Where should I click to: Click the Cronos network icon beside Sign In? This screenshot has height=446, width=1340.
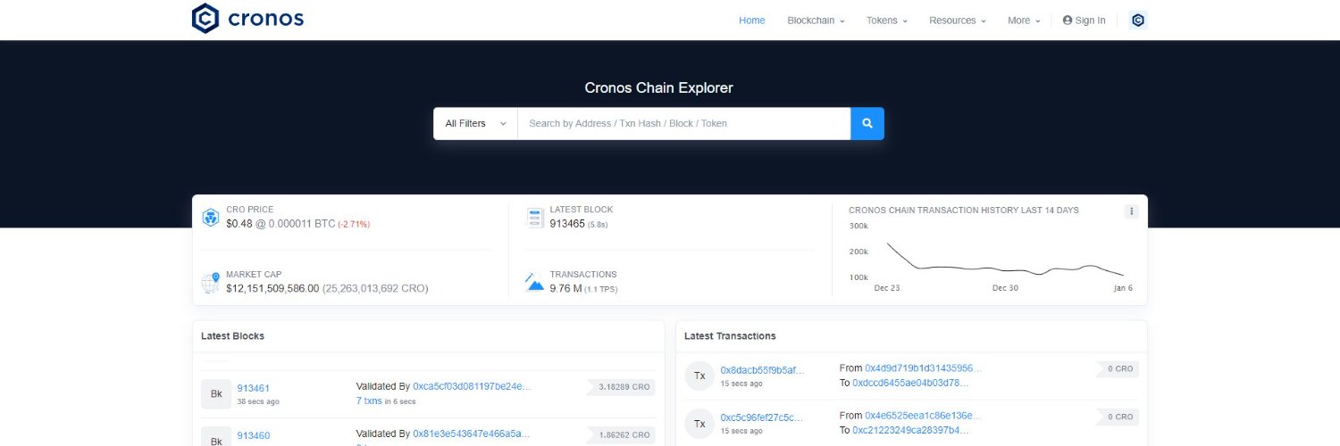pos(1138,20)
